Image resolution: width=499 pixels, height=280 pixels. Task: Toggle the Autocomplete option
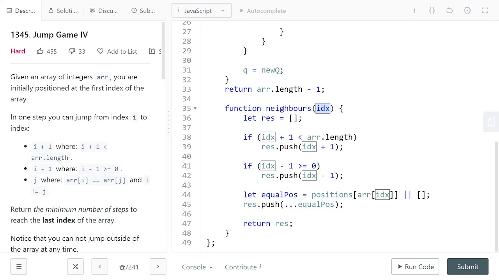pyautogui.click(x=262, y=10)
